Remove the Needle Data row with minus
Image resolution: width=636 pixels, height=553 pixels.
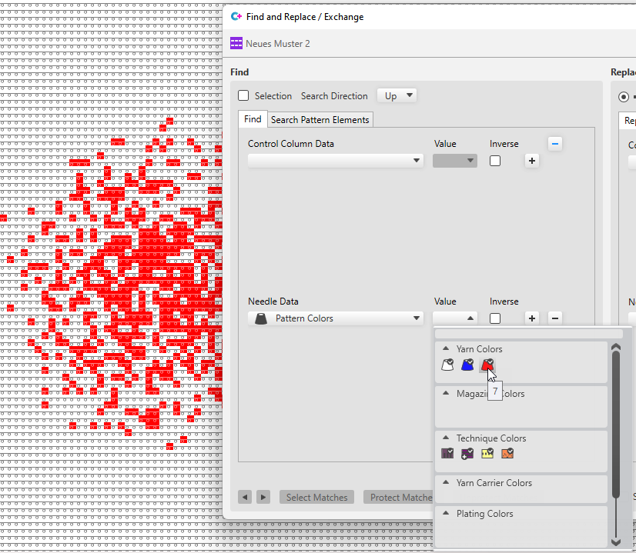point(555,318)
